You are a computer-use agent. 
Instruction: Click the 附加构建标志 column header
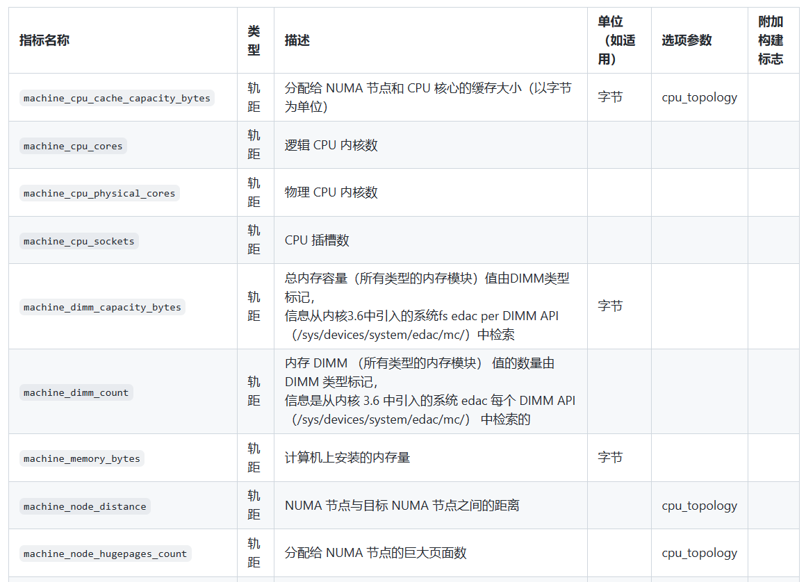(771, 40)
